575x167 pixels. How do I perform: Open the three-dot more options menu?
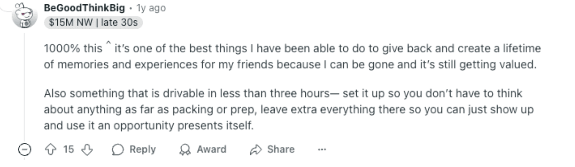coord(322,150)
